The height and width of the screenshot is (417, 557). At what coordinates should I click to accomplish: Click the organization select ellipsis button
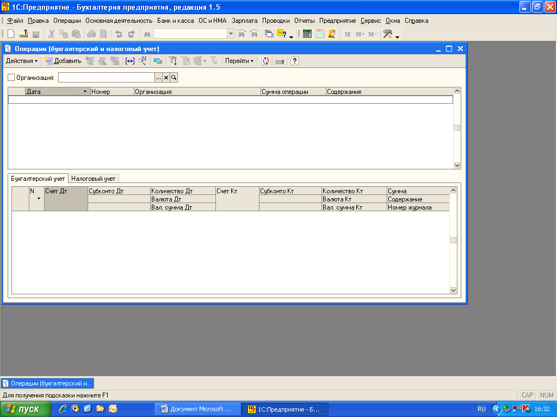[x=158, y=78]
